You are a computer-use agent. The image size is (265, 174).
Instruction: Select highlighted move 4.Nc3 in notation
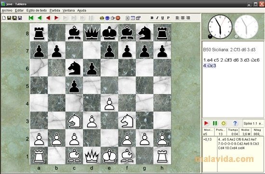(x=210, y=66)
